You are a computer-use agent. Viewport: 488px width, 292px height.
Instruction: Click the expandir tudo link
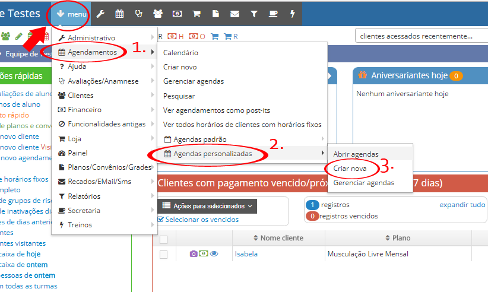(x=462, y=205)
